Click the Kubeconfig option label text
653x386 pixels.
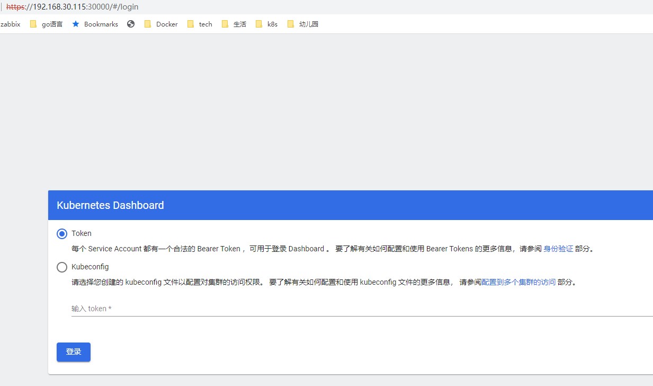coord(90,267)
